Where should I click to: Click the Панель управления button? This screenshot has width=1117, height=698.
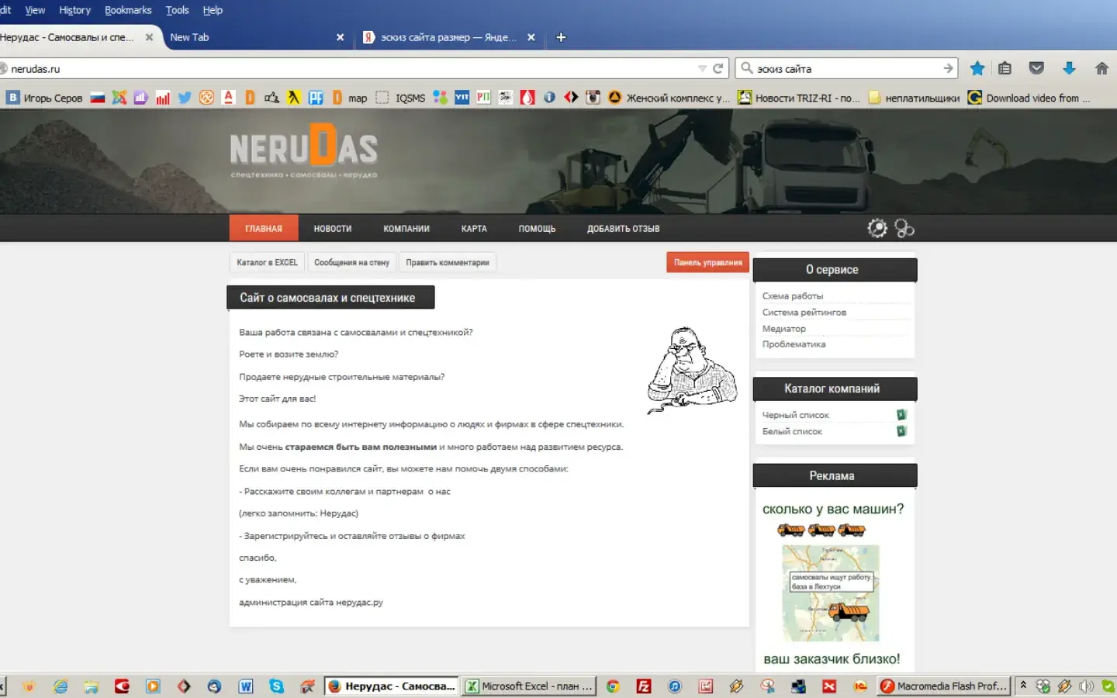(x=707, y=262)
